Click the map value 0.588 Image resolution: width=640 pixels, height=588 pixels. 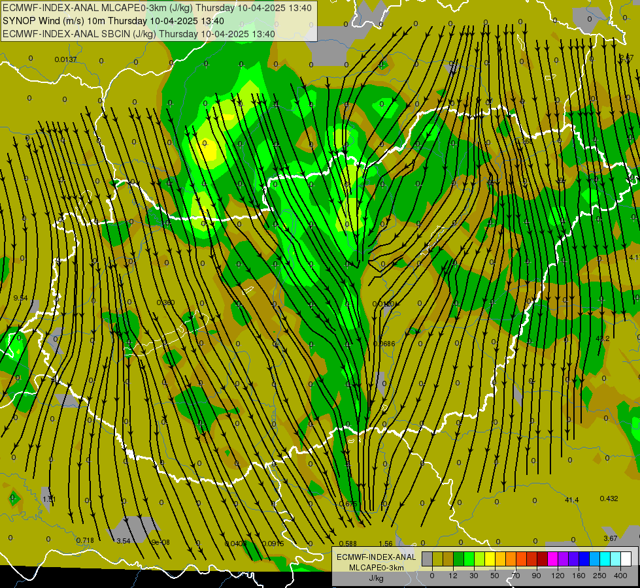348,544
